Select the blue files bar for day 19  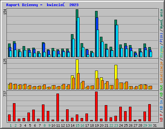(97, 24)
